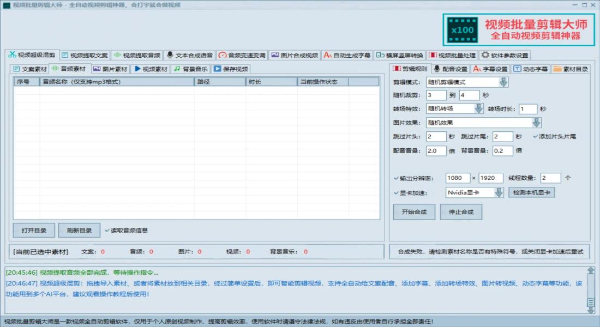Click the log panel scrollbar up arrow
Screen dimensions: 600x327
pyautogui.click(x=591, y=271)
